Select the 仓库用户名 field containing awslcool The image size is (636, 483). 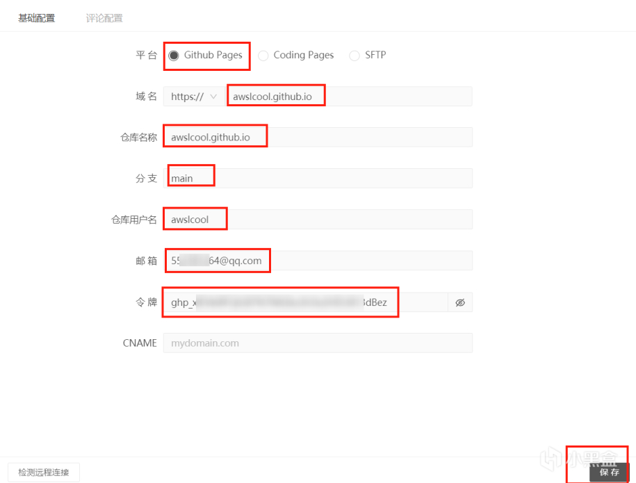(318, 220)
